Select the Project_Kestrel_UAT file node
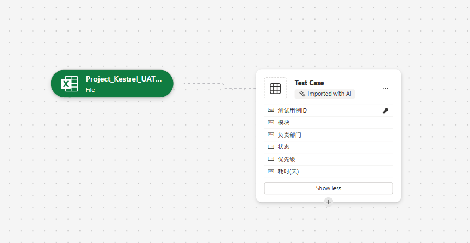 [x=112, y=84]
